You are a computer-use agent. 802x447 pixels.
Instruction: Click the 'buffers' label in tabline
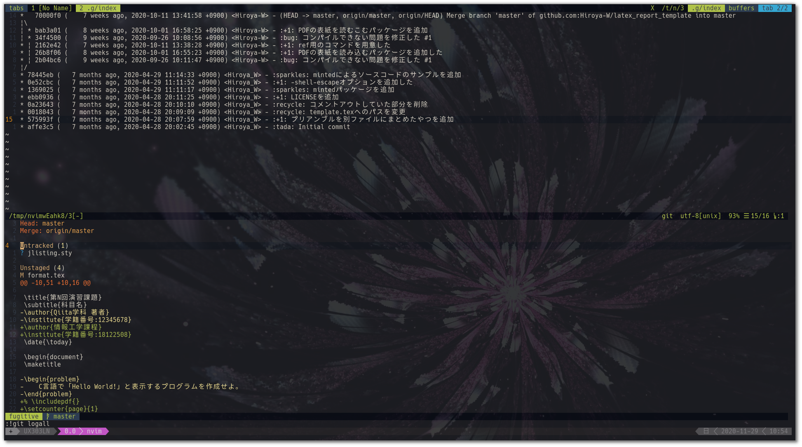click(x=741, y=8)
